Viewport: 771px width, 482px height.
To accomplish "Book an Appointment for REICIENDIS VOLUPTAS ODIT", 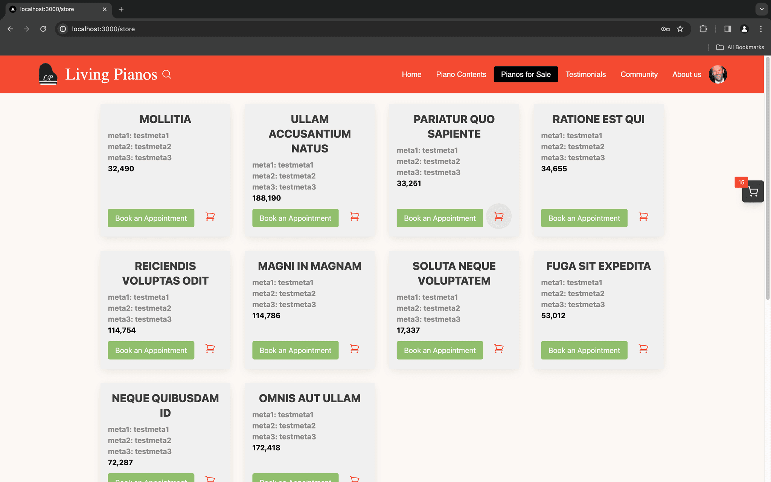I will pos(151,350).
